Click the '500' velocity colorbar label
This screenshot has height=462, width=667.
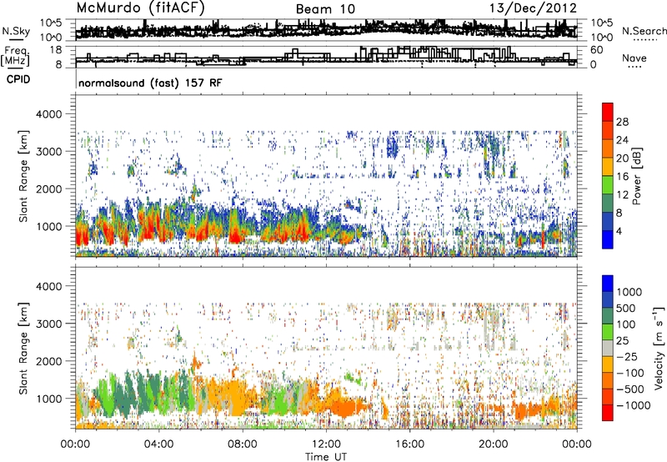(625, 309)
